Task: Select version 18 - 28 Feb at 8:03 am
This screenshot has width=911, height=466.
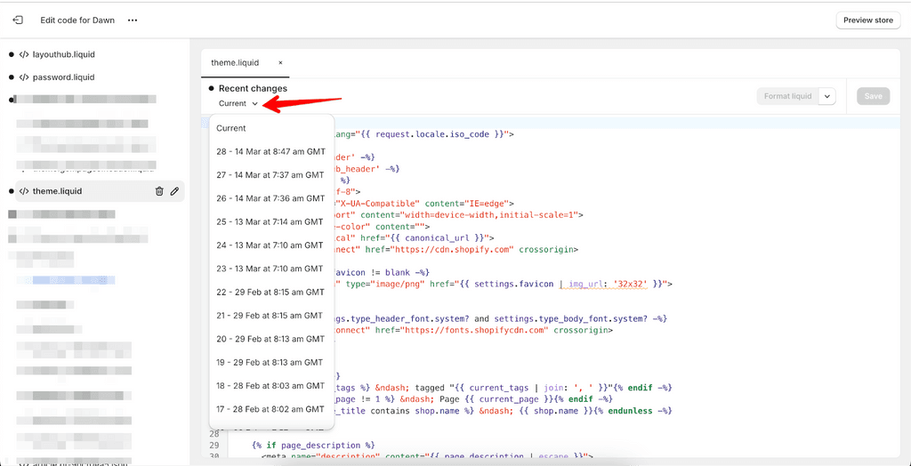Action: click(x=272, y=385)
